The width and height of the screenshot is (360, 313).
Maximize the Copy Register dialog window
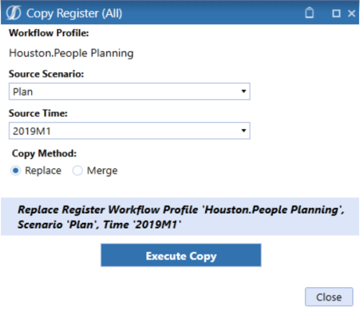point(337,13)
